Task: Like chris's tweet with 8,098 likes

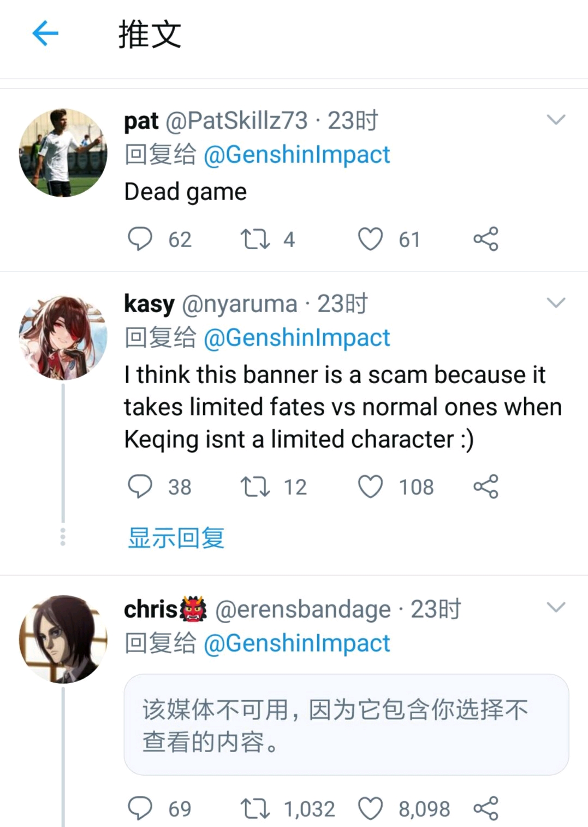Action: click(370, 808)
